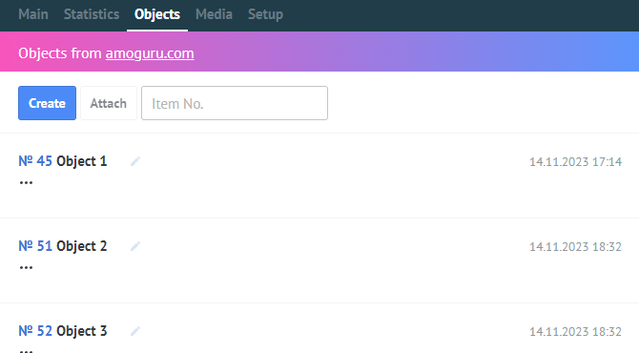The width and height of the screenshot is (639, 353).
Task: Edit Object 2 using its pencil icon
Action: 135,246
